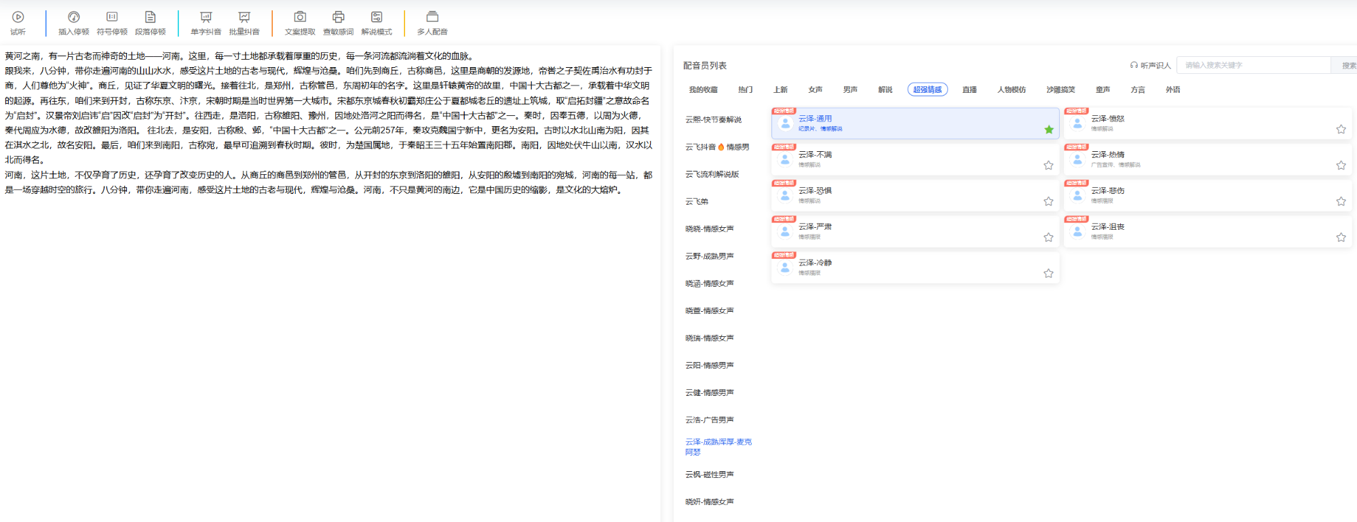This screenshot has width=1357, height=522.
Task: Select voice actor 云泽-成熟浑厚-麦克阿瑟
Action: [719, 447]
